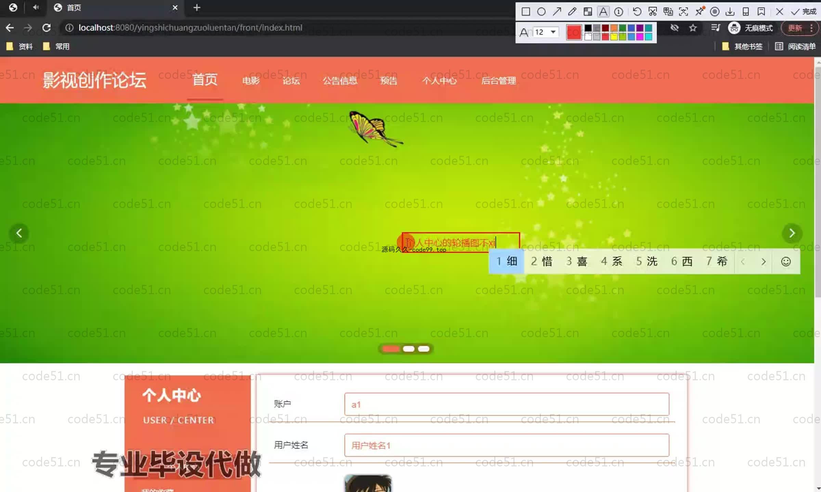Open the 其他书签 folder
The height and width of the screenshot is (492, 821).
coord(742,46)
